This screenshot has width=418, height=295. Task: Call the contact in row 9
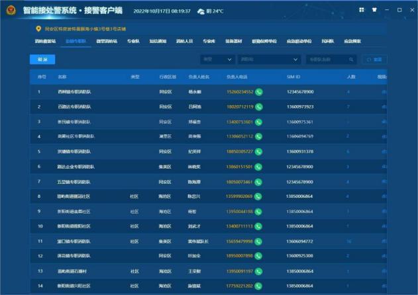(258, 212)
